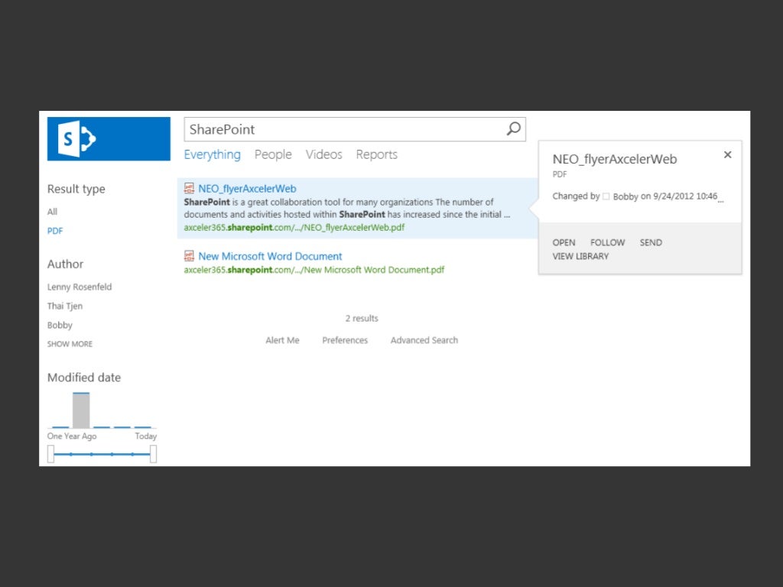Viewport: 783px width, 587px height.
Task: Click the 'One Year Ago' label
Action: (72, 436)
